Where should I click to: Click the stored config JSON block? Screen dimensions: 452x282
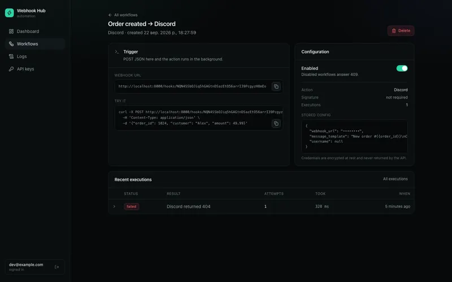354,136
